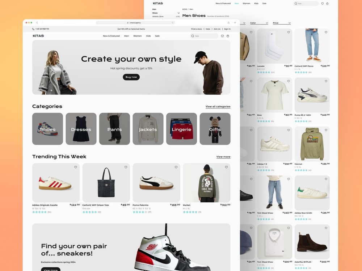Open the Sale section from the navigation

[x=157, y=36]
